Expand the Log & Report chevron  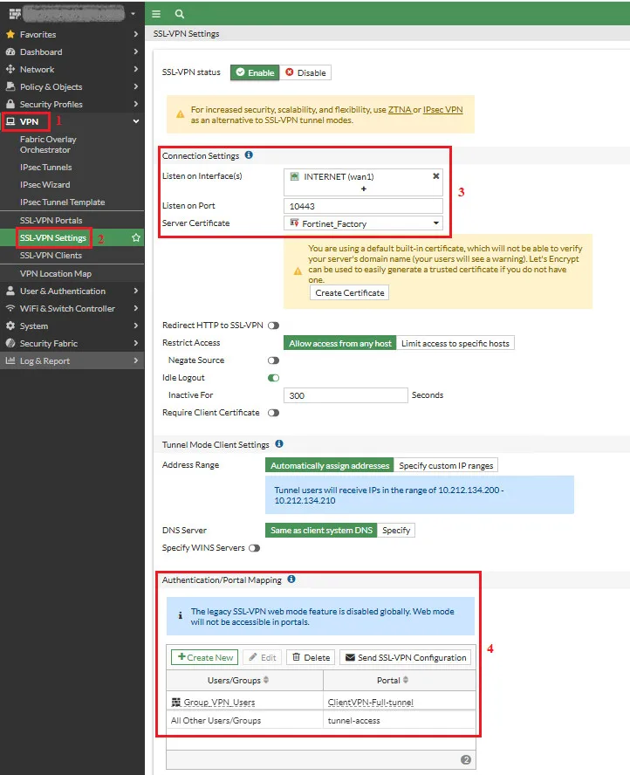point(136,360)
